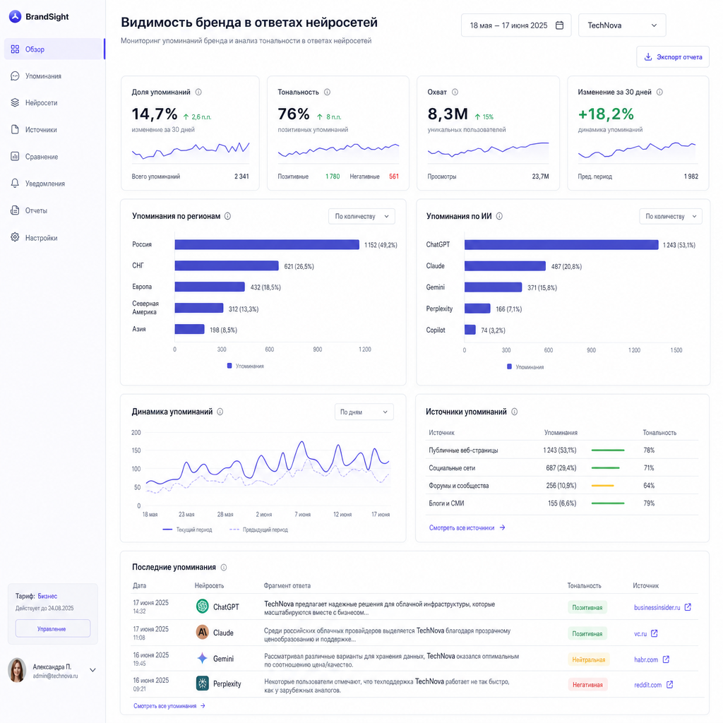Click the Управление tariff button
Viewport: 723px width, 723px height.
tap(52, 628)
